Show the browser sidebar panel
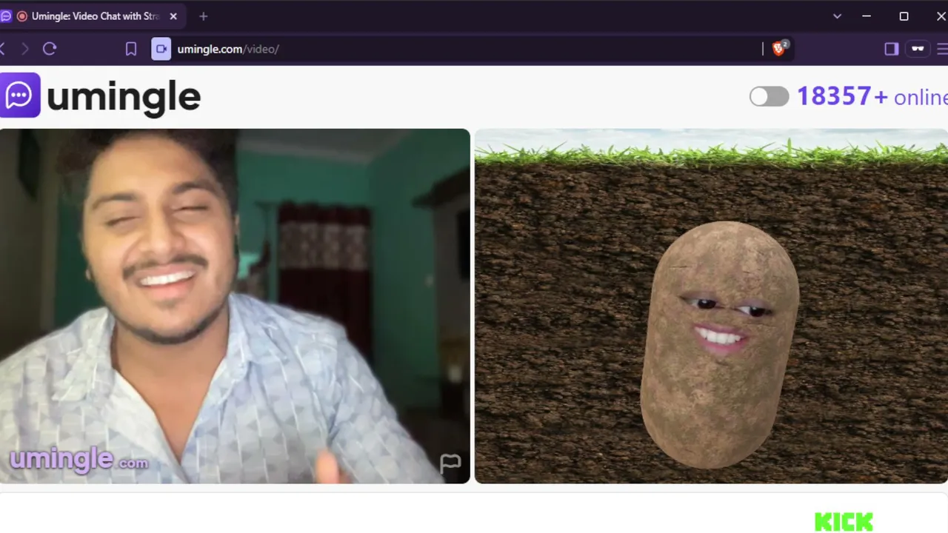Viewport: 948px width, 533px height. (891, 49)
